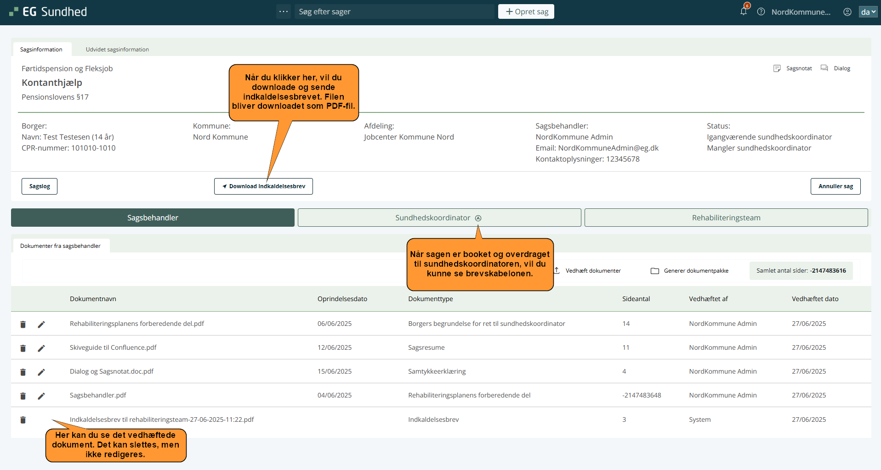
Task: Select the Rehabiliteringsteam tab
Action: coord(726,218)
